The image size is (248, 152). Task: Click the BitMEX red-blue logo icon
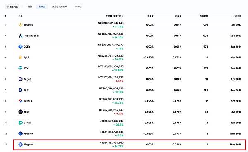click(x=20, y=101)
